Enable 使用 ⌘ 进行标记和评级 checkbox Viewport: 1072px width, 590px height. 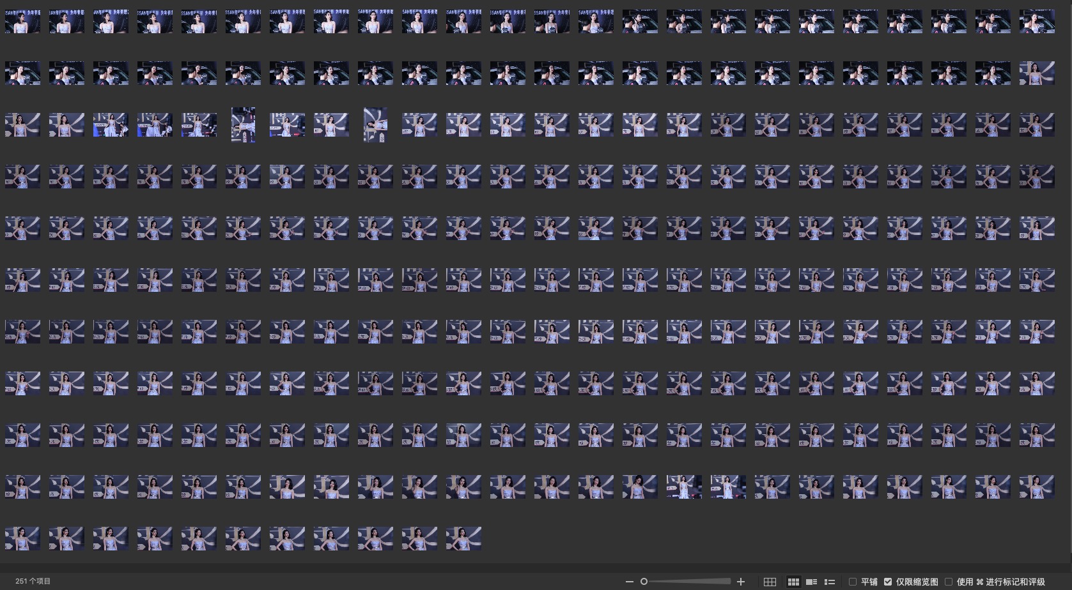pos(949,582)
